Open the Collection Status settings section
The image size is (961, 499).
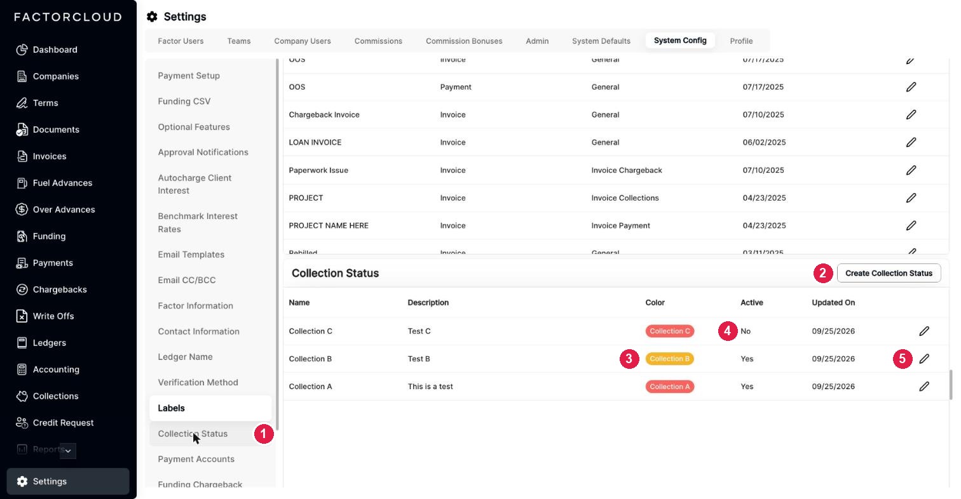coord(210,434)
